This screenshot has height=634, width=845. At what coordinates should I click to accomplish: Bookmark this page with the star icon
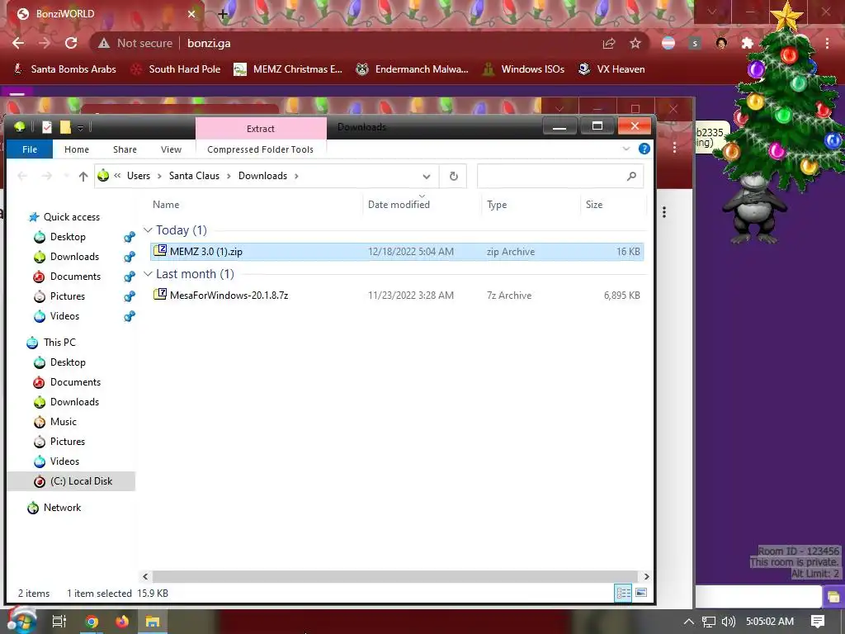pyautogui.click(x=635, y=43)
